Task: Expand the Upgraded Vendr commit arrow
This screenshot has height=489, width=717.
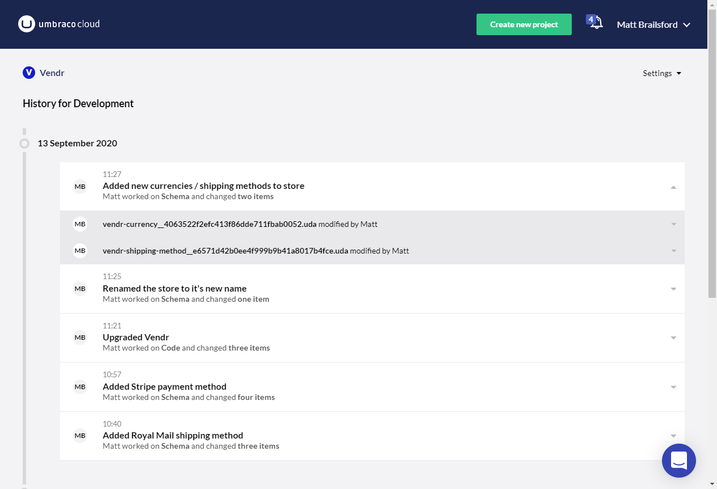Action: pos(673,338)
